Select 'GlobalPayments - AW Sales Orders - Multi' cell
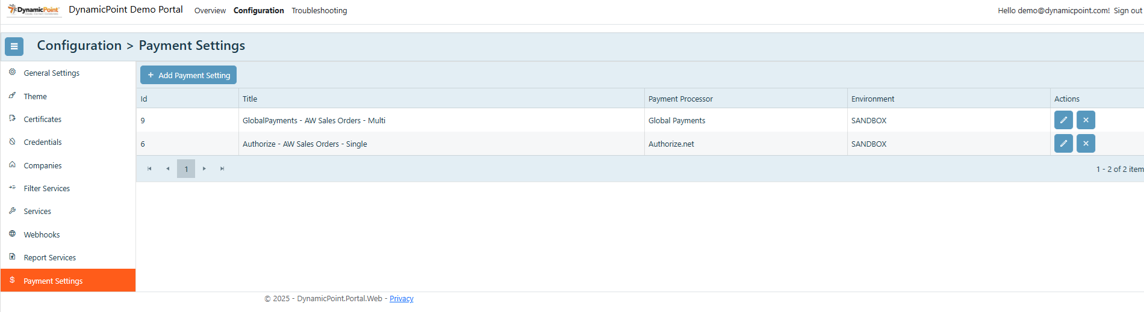This screenshot has height=312, width=1144. pyautogui.click(x=441, y=120)
